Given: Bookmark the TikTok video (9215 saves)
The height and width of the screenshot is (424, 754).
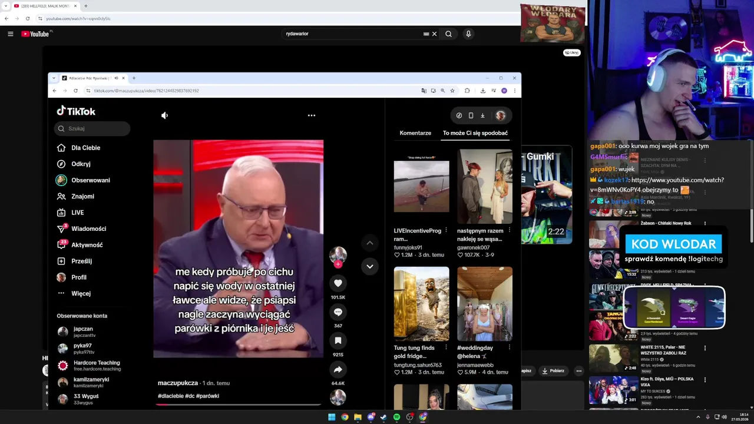Looking at the screenshot, I should [338, 340].
